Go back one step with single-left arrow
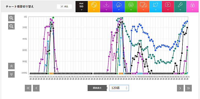This screenshot has width=200, height=99. pos(36,88)
